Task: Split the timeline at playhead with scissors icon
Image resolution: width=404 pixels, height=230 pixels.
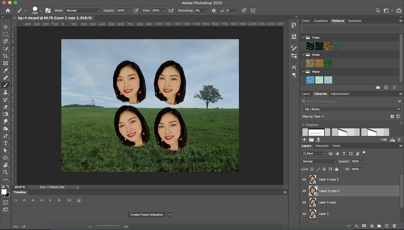Action: tap(69, 200)
